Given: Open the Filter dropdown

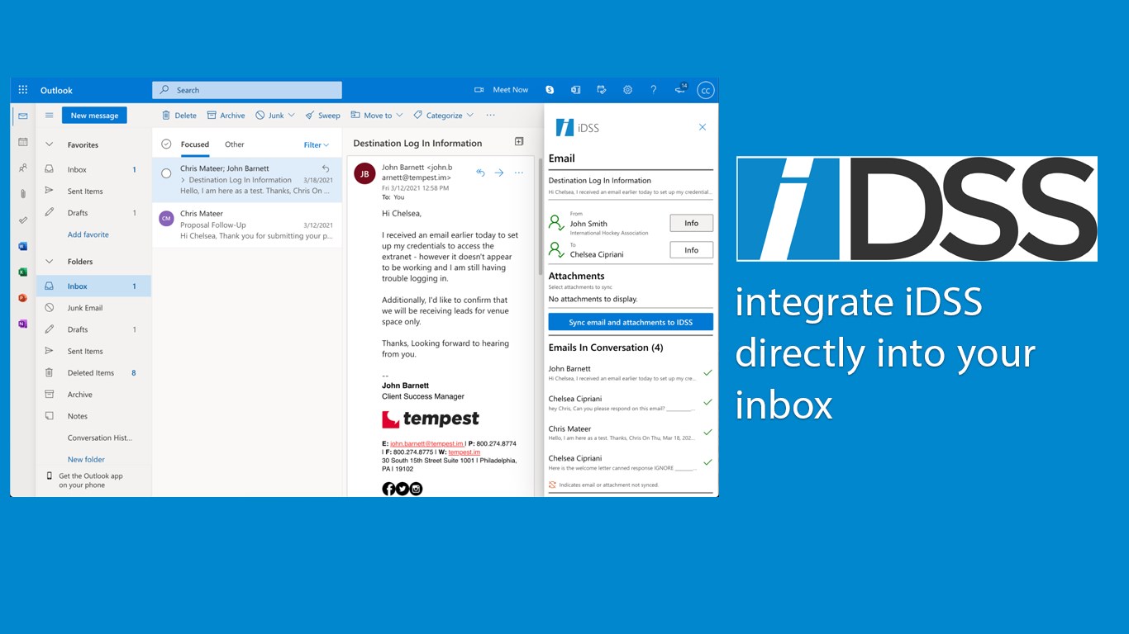Looking at the screenshot, I should 317,145.
